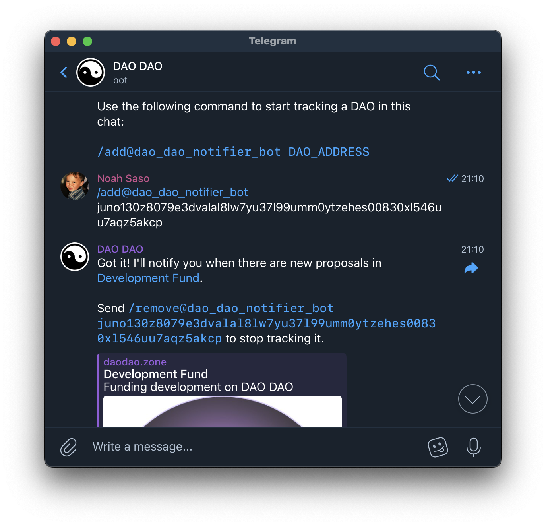This screenshot has width=546, height=526.
Task: Click the DAO DAO yin-yang header avatar
Action: (91, 72)
